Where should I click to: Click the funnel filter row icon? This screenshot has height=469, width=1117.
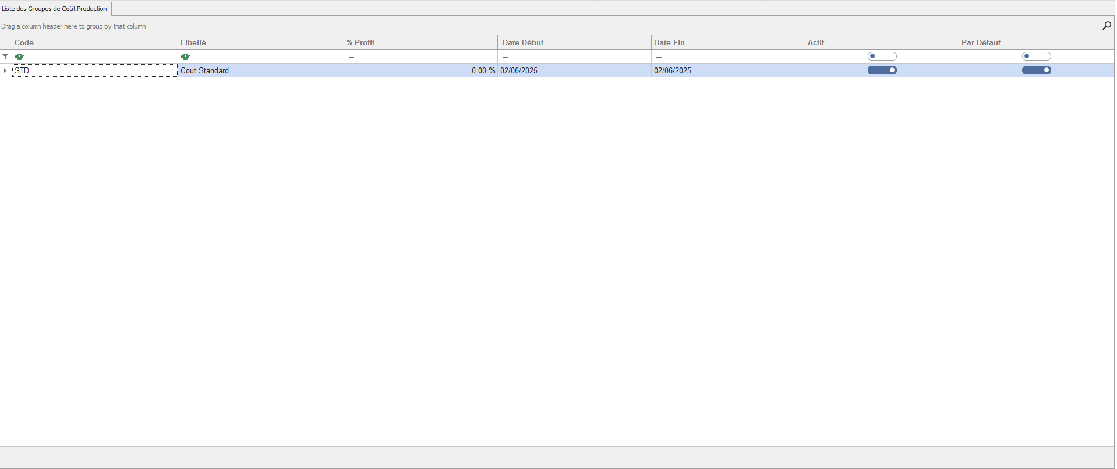tap(5, 56)
